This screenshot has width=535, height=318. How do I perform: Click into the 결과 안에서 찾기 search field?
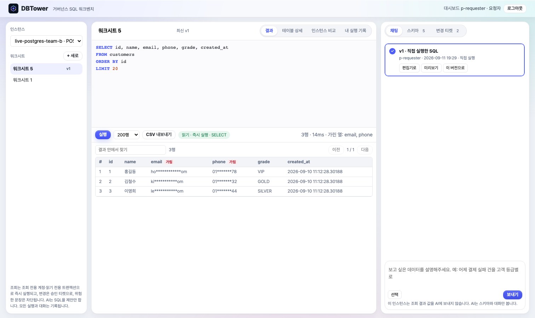131,150
